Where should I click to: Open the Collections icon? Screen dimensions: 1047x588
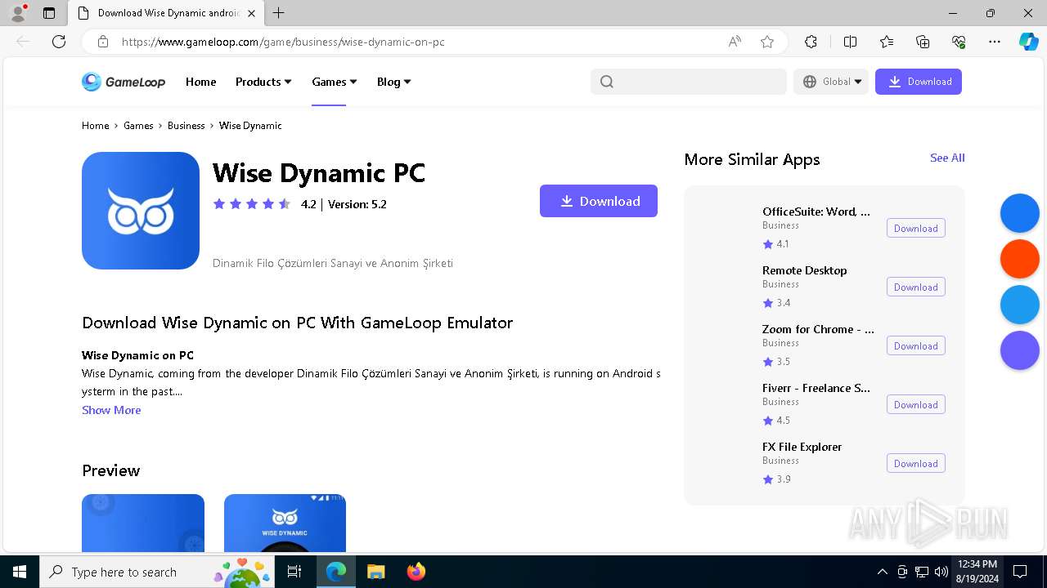pyautogui.click(x=923, y=42)
